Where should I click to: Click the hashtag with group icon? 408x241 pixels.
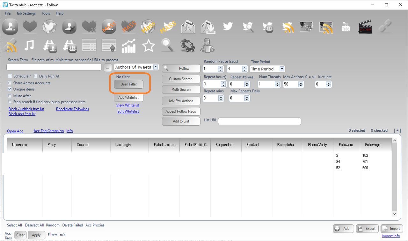coord(69,46)
